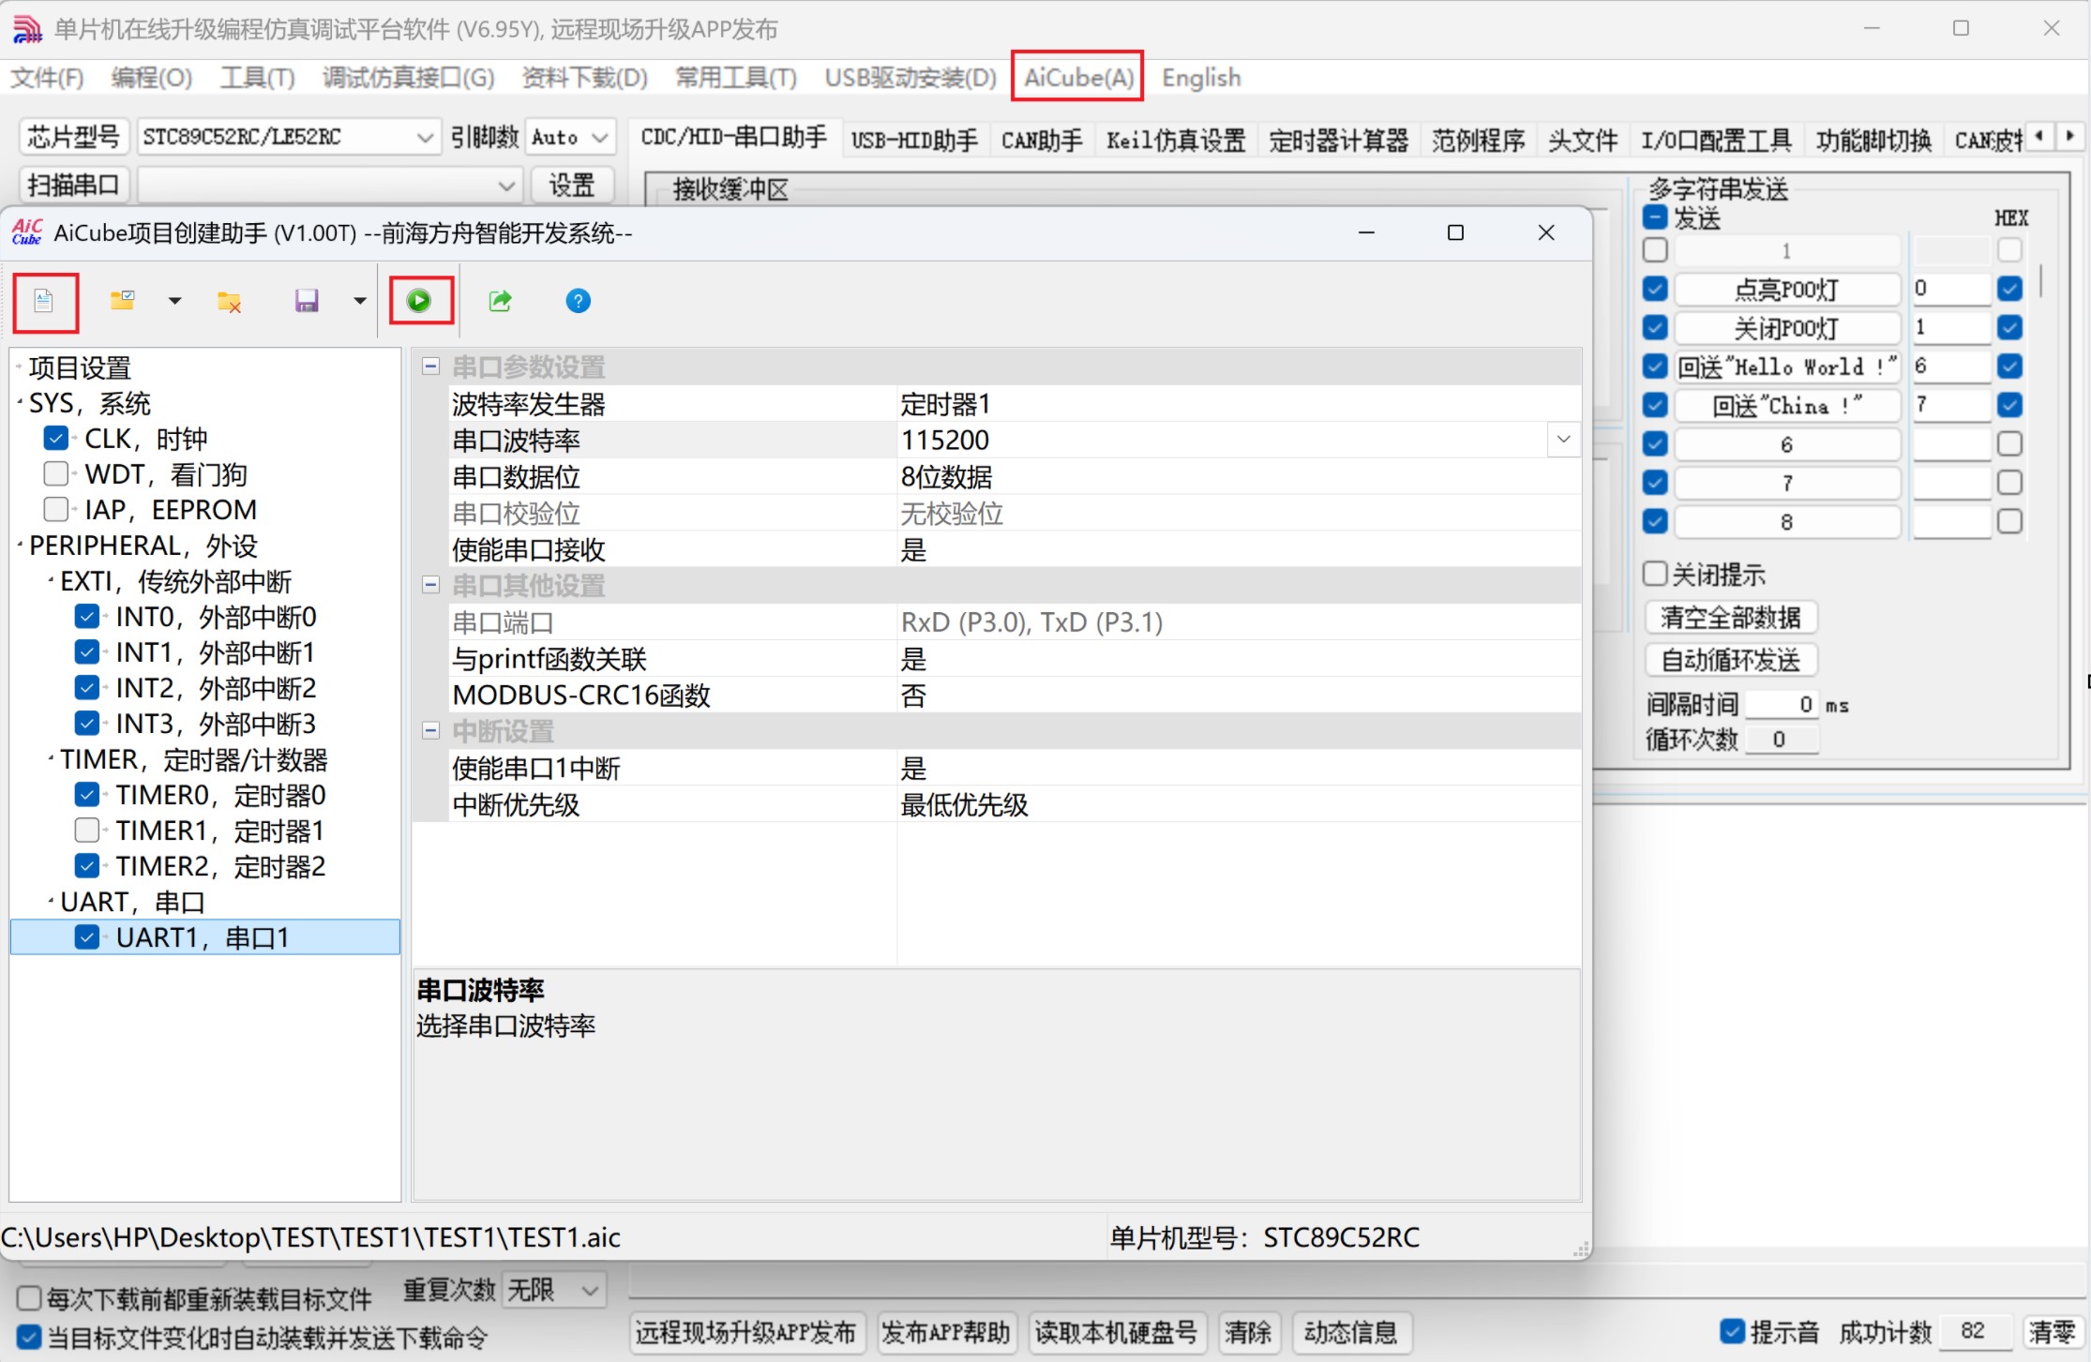Select the 波特率发生器 property row
This screenshot has height=1362, width=2091.
1015,404
